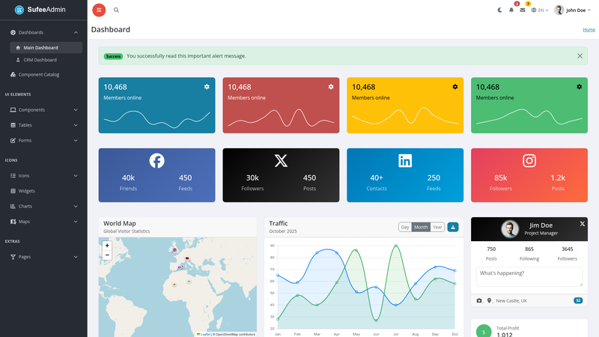The width and height of the screenshot is (599, 337).
Task: Click gear icon on red members card
Action: tap(331, 87)
